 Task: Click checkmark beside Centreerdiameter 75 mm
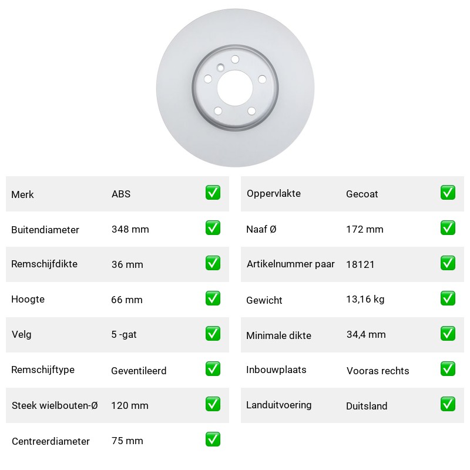point(213,439)
